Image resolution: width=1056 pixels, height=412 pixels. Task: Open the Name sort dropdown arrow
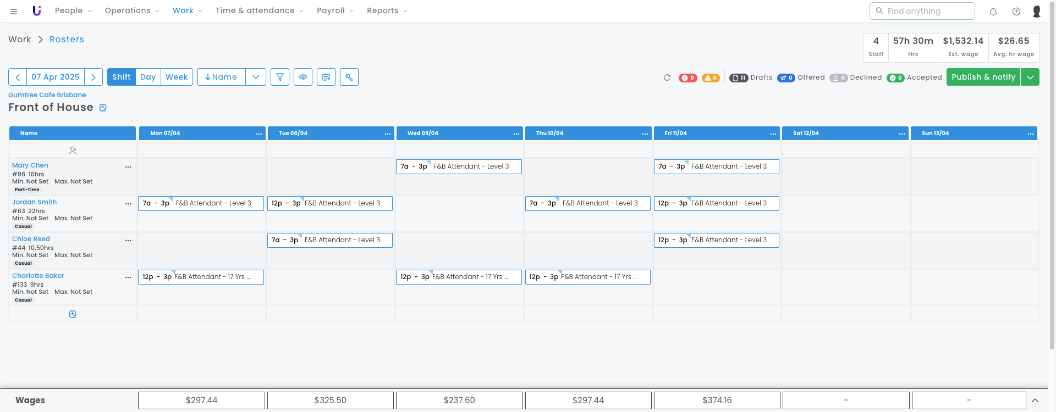(x=256, y=77)
